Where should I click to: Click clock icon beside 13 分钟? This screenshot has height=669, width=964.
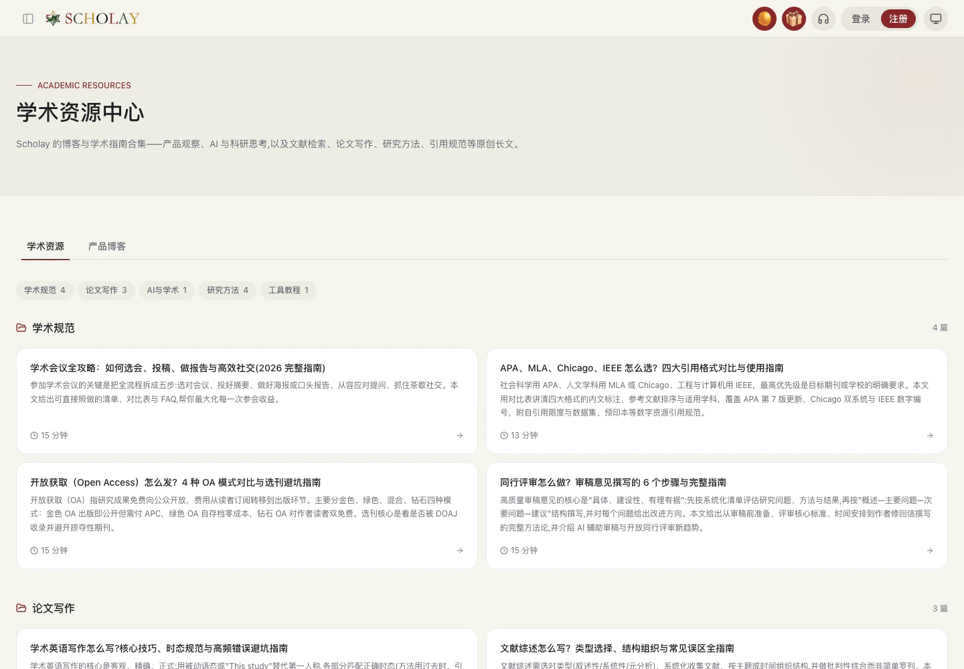504,436
